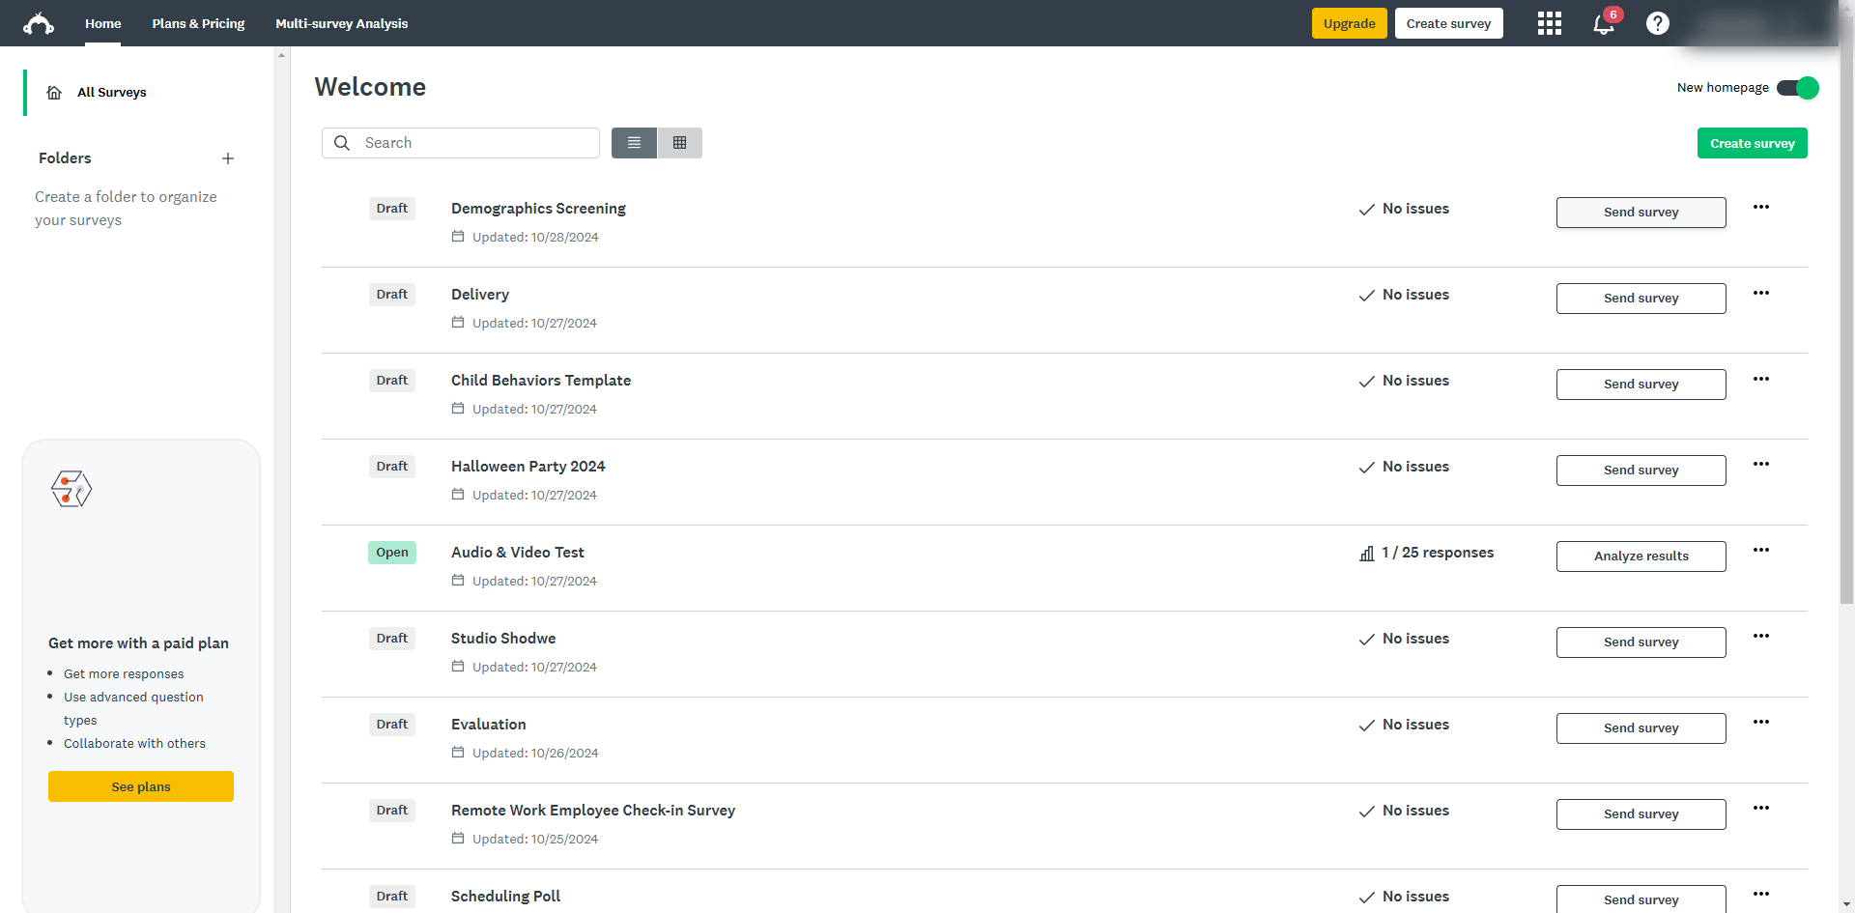Click the SurveyMonkey logo icon
Viewport: 1855px width, 913px height.
tap(39, 23)
